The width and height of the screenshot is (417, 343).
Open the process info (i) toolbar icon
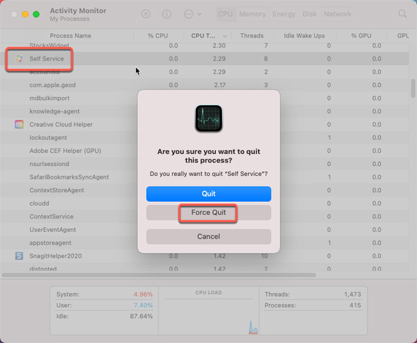tap(167, 14)
